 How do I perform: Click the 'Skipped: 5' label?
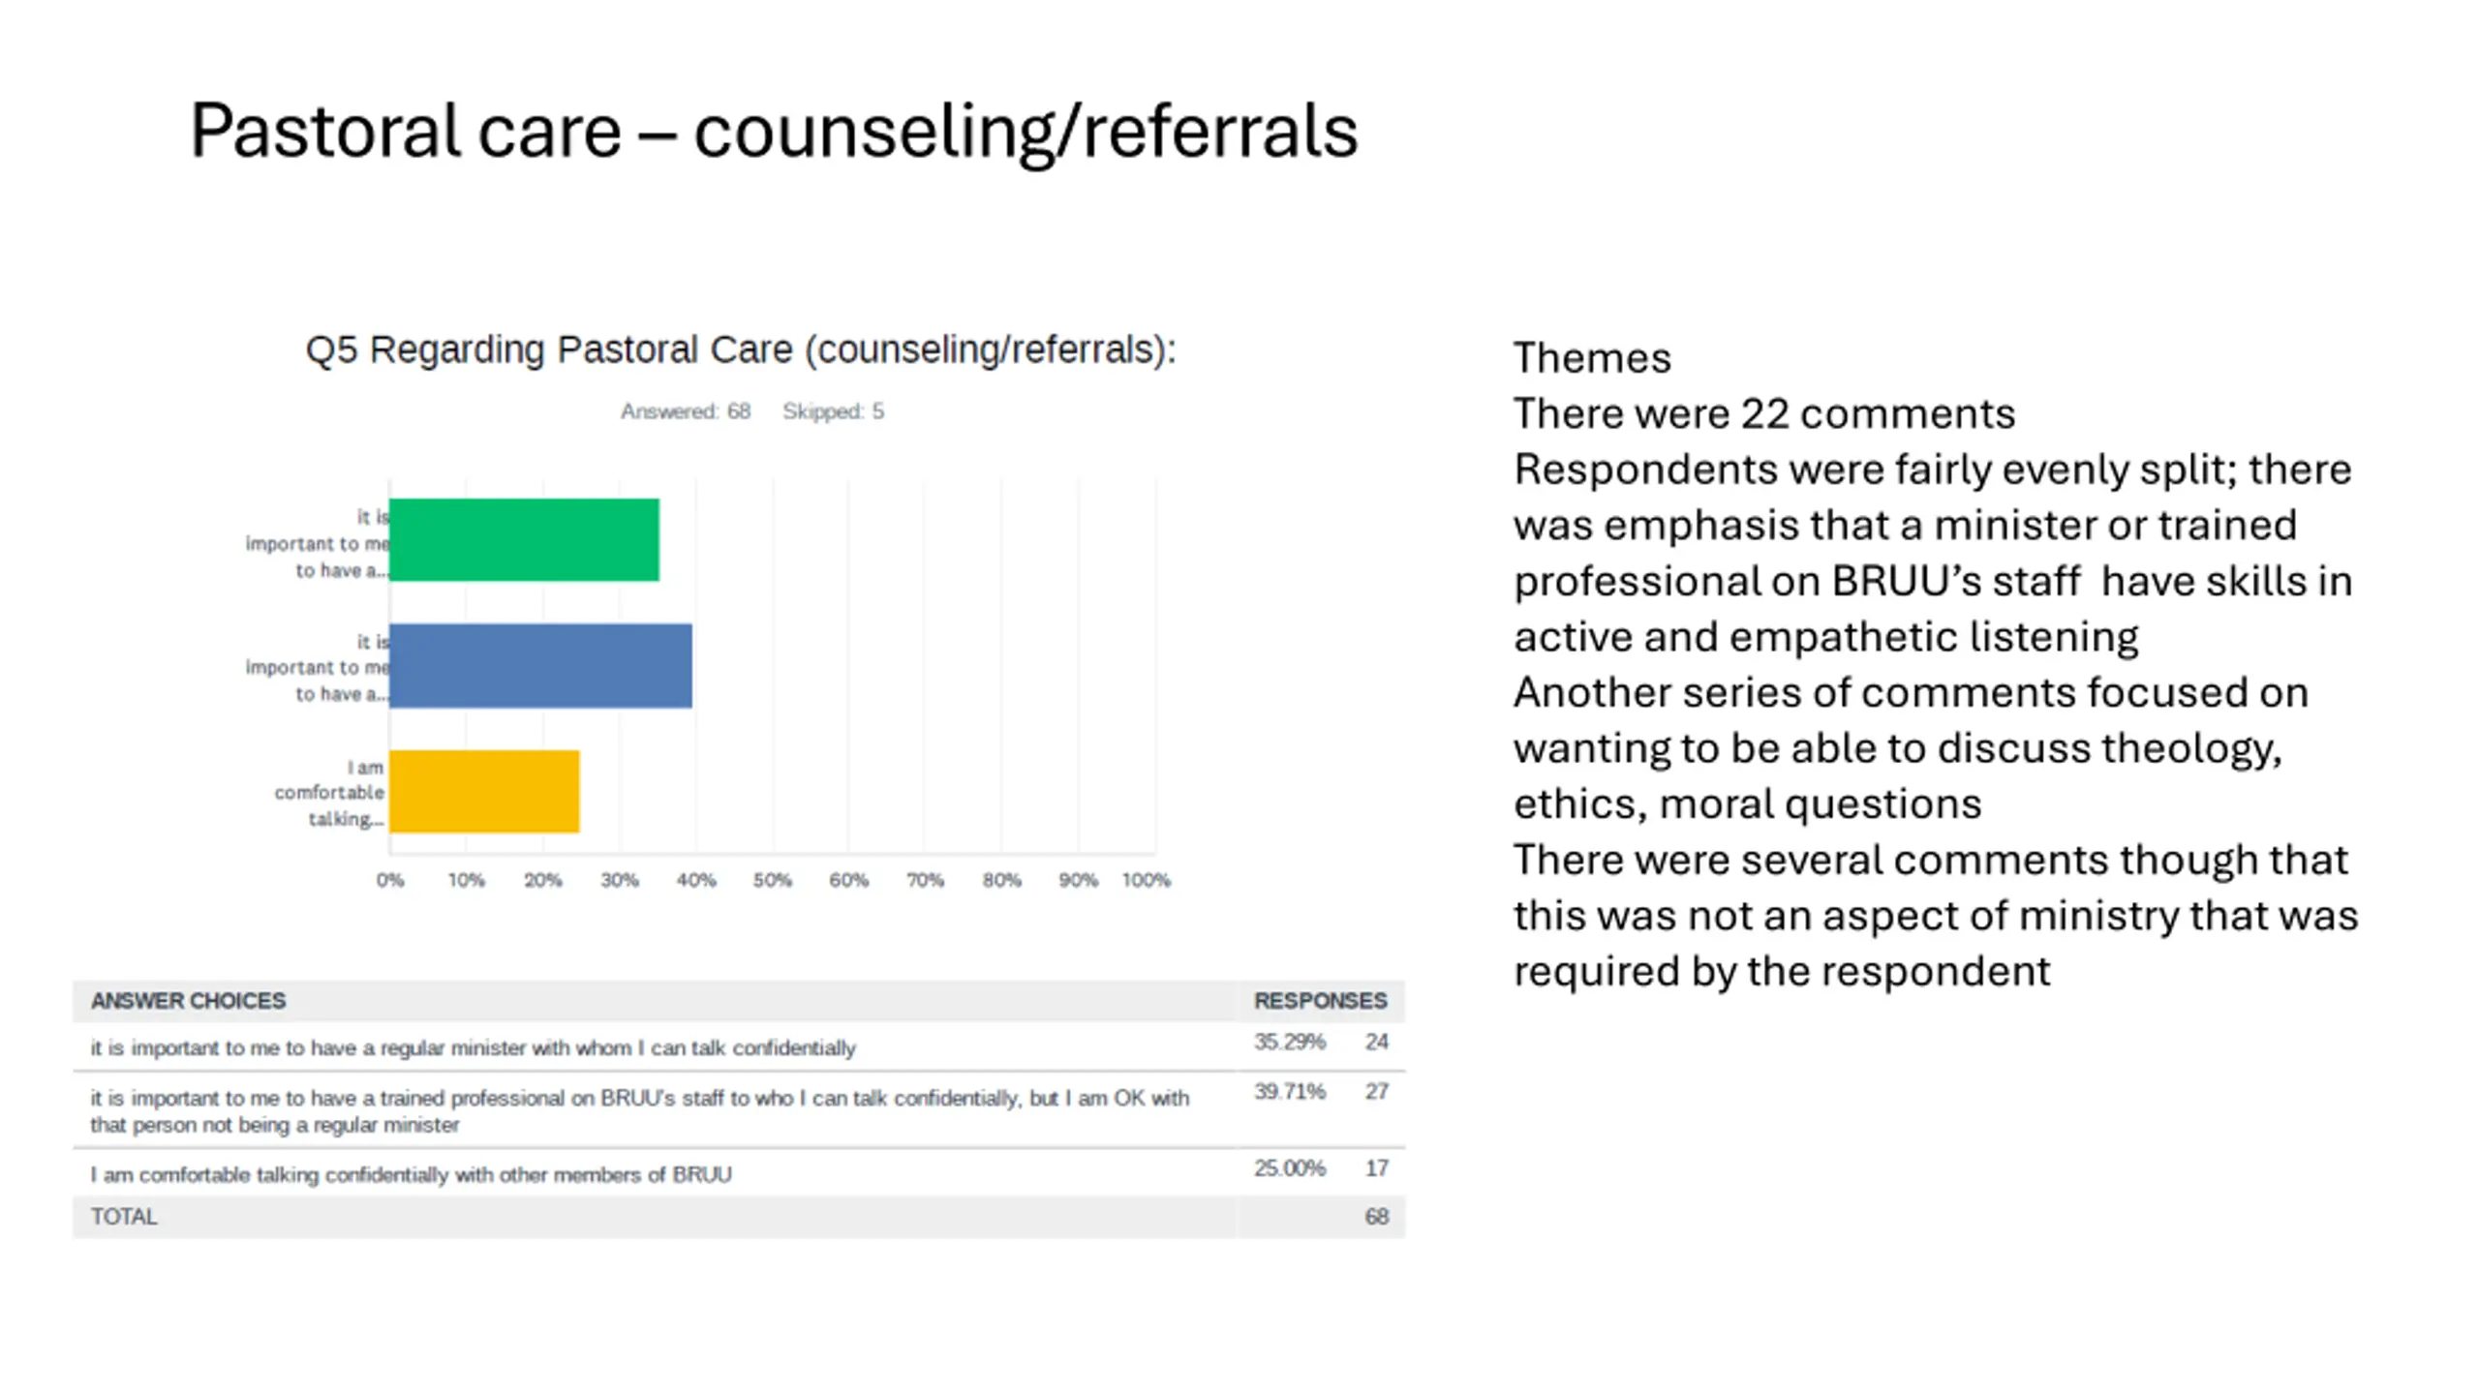[x=833, y=411]
